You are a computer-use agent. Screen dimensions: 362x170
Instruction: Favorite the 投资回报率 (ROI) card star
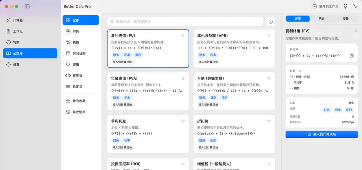[x=183, y=164]
